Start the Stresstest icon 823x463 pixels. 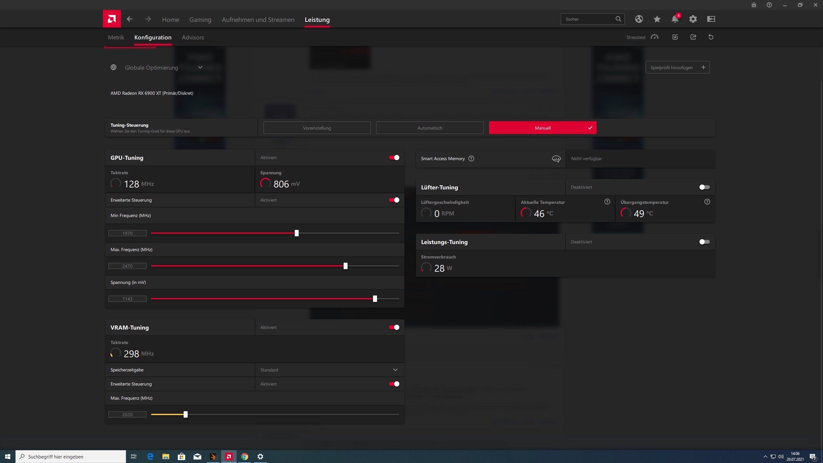click(x=654, y=37)
